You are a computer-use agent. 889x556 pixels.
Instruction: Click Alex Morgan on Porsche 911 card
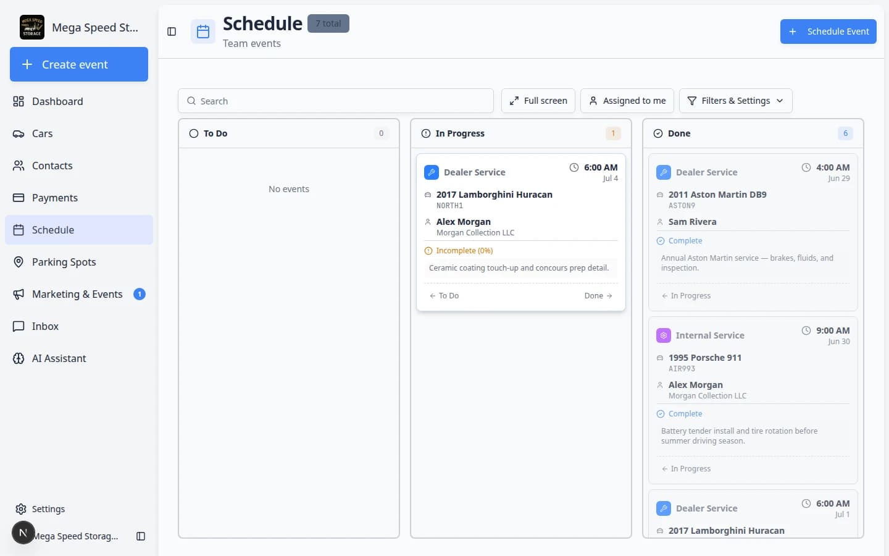tap(695, 385)
